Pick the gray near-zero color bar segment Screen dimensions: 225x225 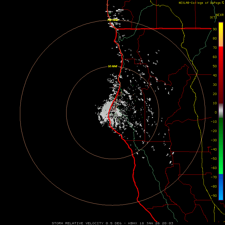[x=221, y=111]
